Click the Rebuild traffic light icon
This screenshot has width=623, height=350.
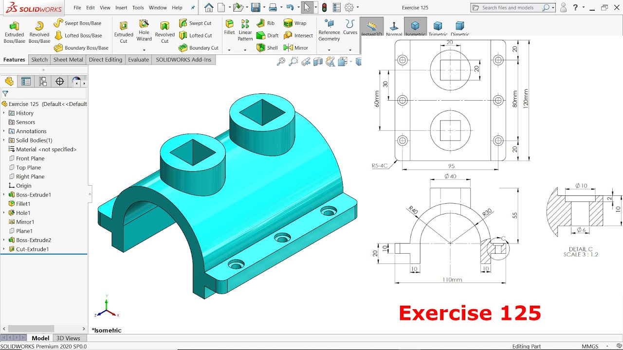324,7
